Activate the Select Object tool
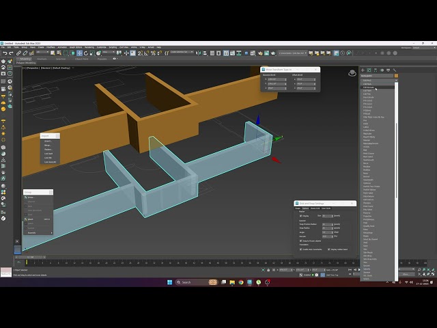Screen dimensions: 437x328 (53, 53)
